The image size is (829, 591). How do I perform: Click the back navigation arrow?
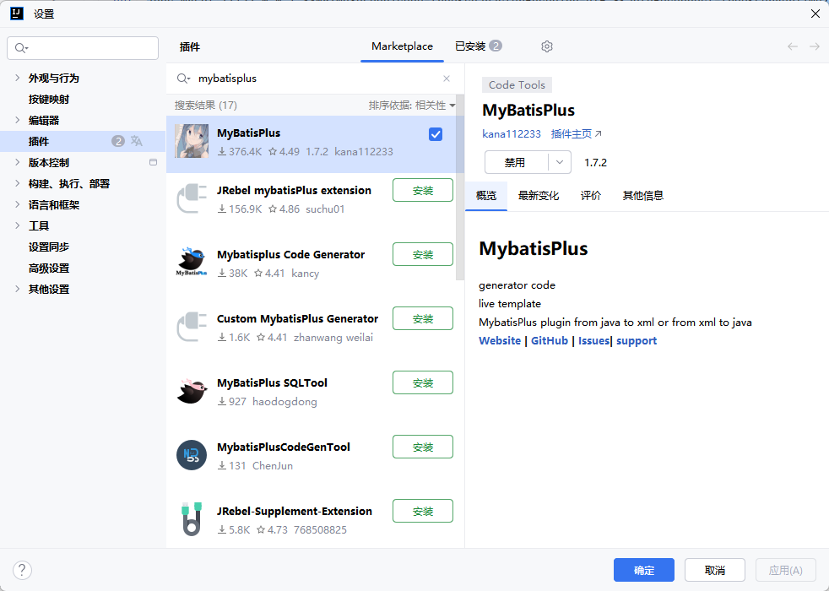click(792, 46)
